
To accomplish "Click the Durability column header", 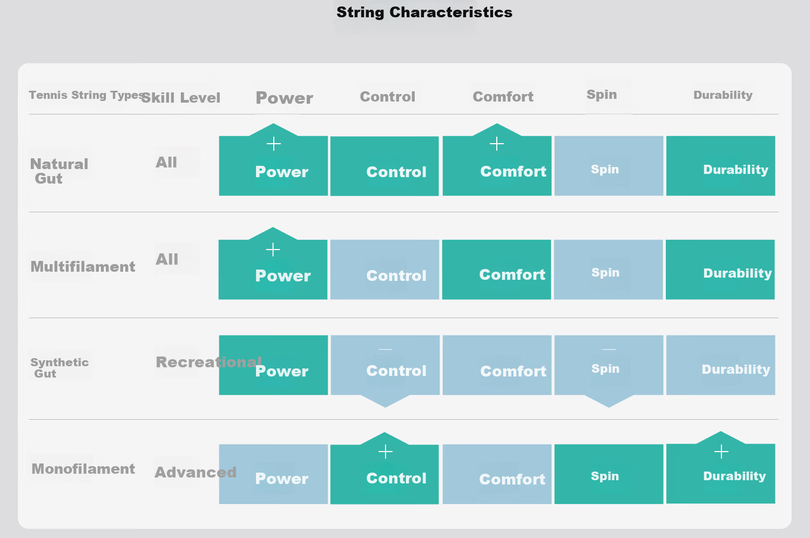I will pos(723,95).
